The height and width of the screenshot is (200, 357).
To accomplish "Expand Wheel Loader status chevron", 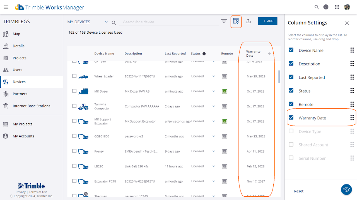I will pyautogui.click(x=214, y=76).
